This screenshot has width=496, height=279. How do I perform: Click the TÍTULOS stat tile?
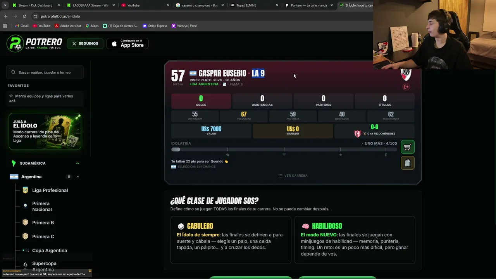pos(385,101)
